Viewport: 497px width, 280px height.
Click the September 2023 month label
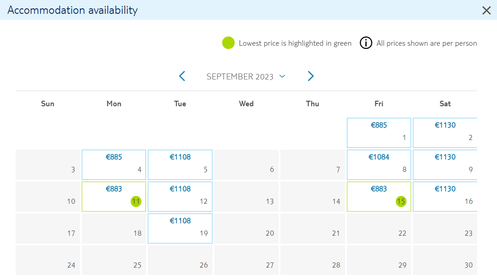coord(240,77)
